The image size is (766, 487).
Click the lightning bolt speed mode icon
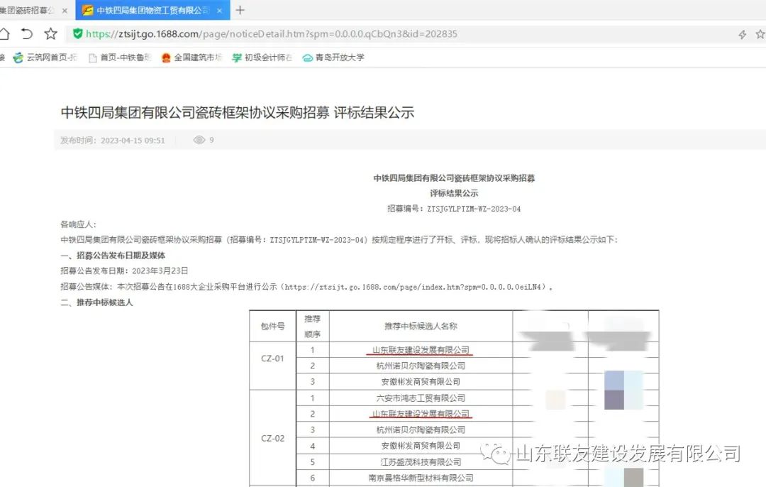(x=742, y=34)
